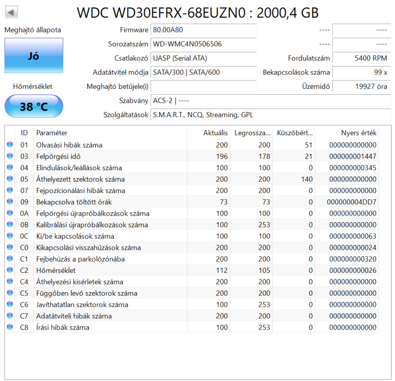Select the Elindulások/leállások száma parameter
Viewport: 395px width, 381px height.
[79, 168]
